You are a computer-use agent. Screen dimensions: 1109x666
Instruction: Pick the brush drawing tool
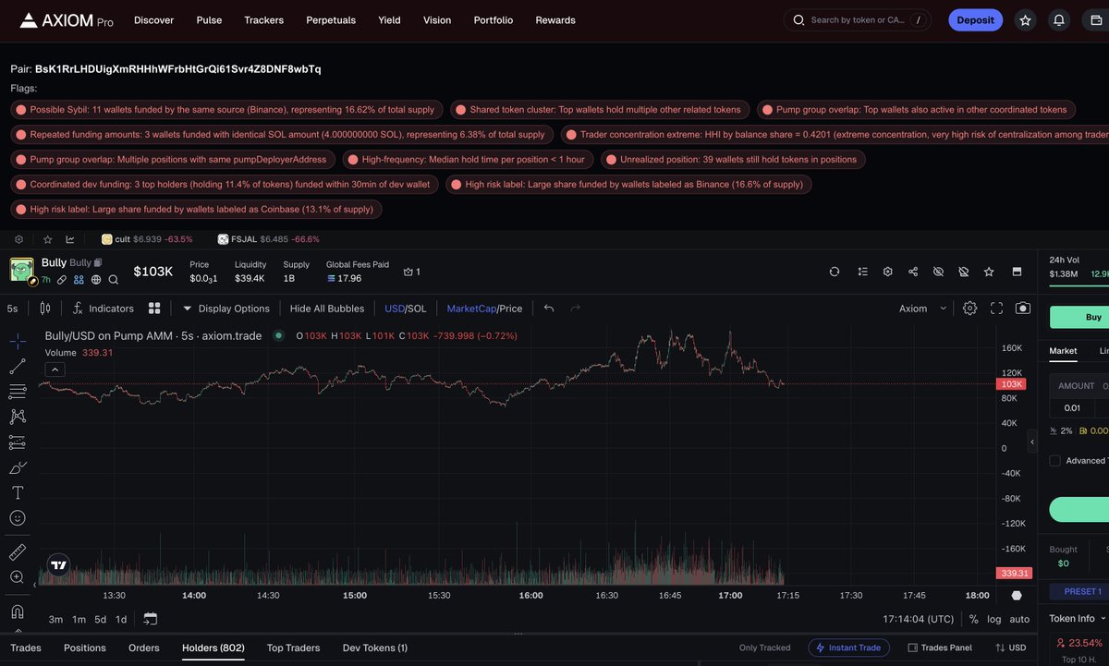pos(17,467)
